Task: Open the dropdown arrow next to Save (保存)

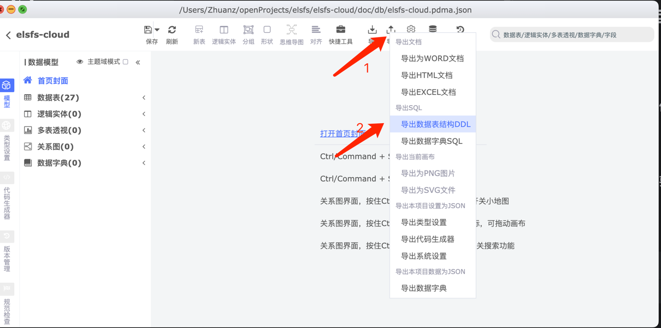Action: 157,30
